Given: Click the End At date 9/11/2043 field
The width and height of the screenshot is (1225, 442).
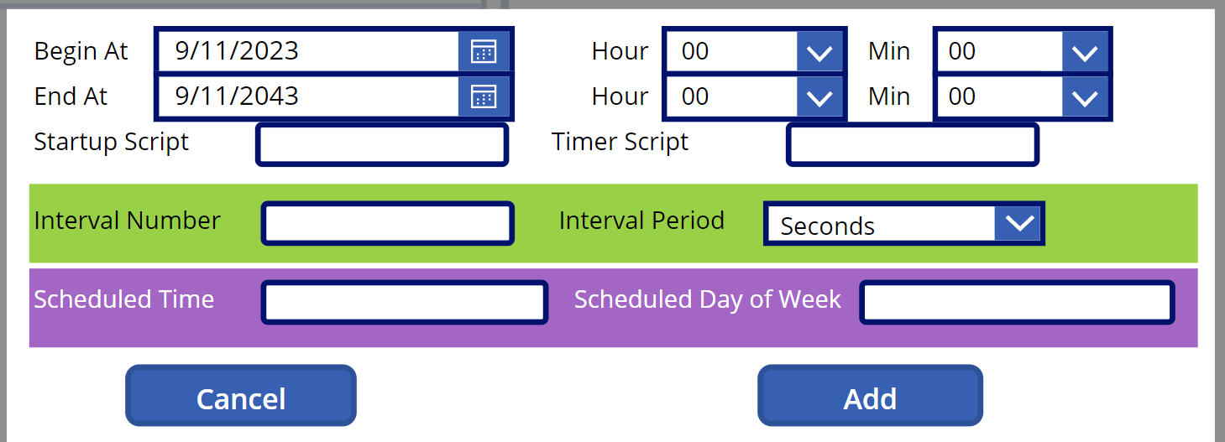Looking at the screenshot, I should click(307, 96).
